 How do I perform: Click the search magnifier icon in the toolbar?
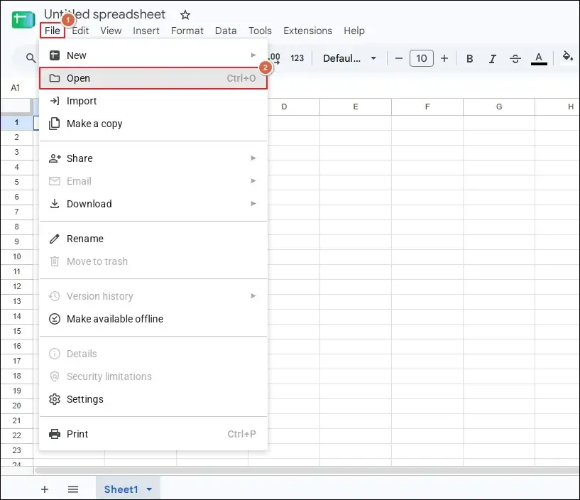[x=31, y=58]
